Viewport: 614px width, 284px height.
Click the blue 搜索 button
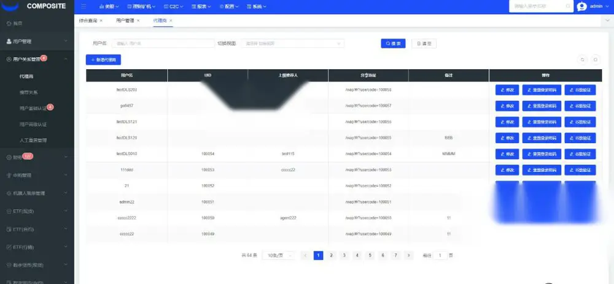point(393,43)
